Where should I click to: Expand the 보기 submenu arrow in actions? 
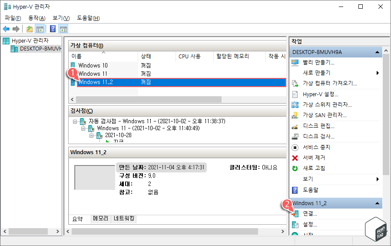point(378,179)
